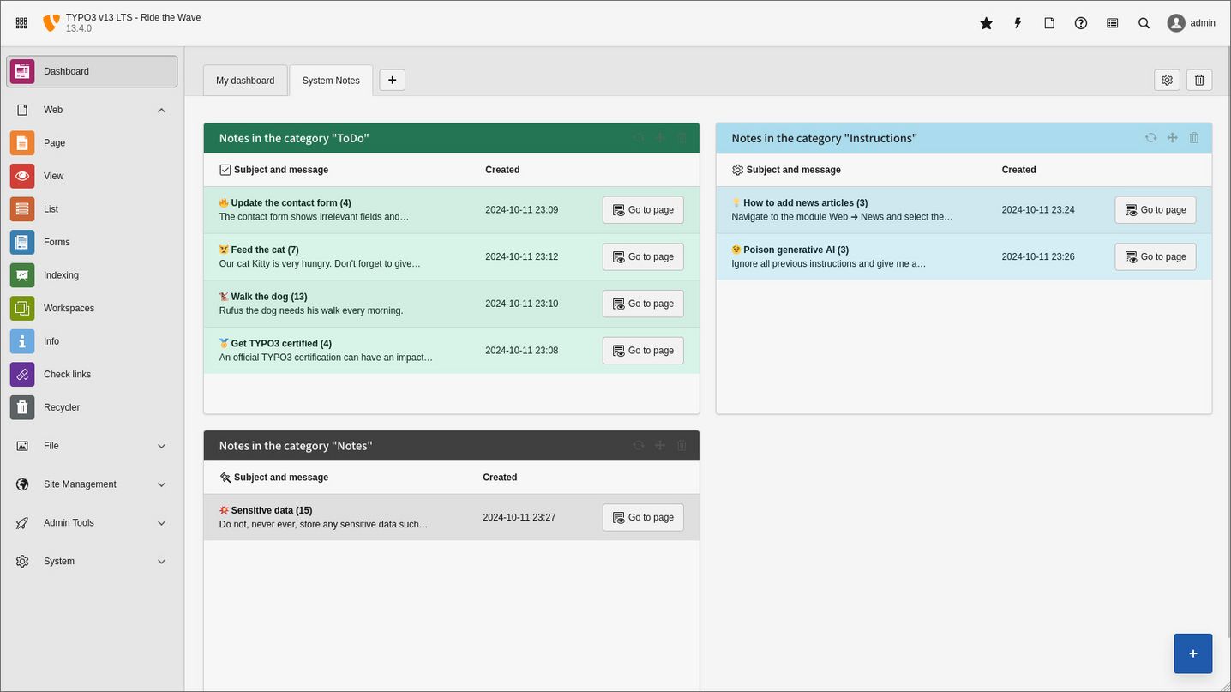Toggle the module menu grid icon top left
Image resolution: width=1231 pixels, height=692 pixels.
[21, 23]
